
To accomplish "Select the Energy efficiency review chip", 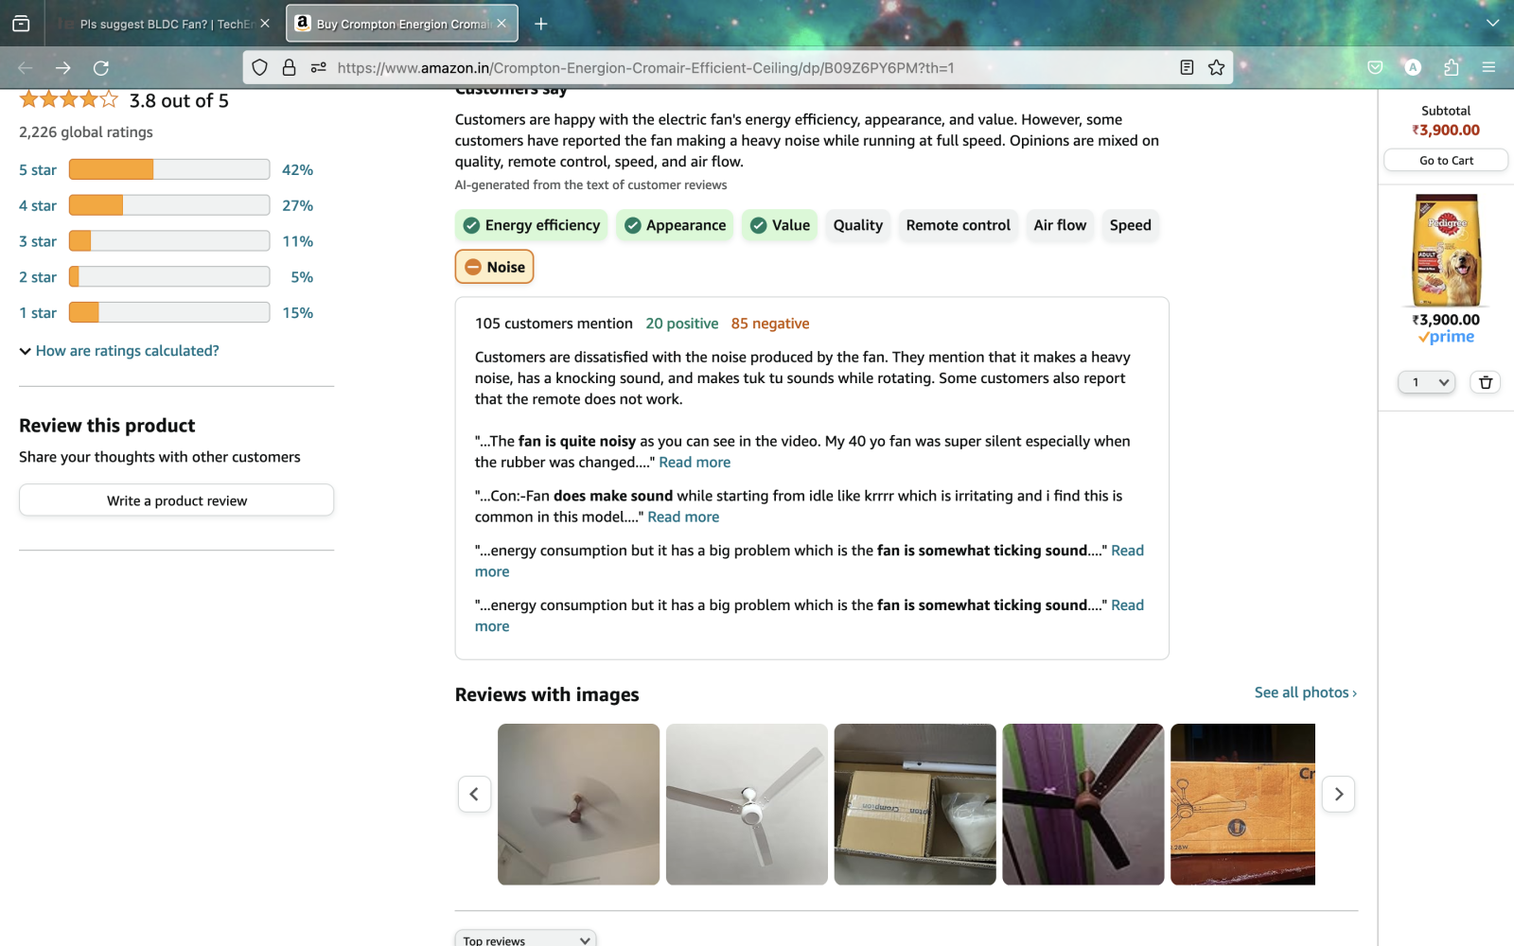I will coord(532,225).
